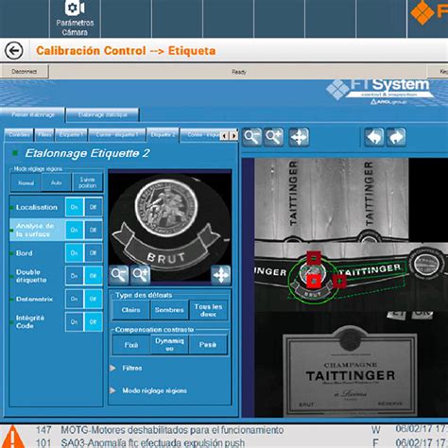
Task: Turn Localisation Off
Action: 94,207
